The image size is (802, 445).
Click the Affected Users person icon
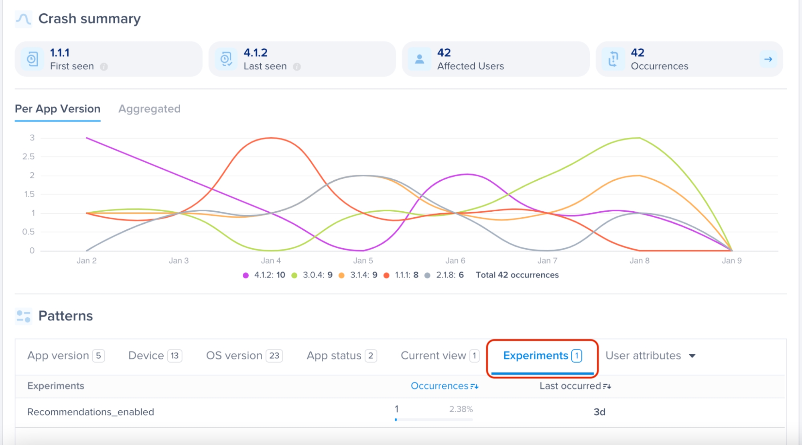point(419,59)
